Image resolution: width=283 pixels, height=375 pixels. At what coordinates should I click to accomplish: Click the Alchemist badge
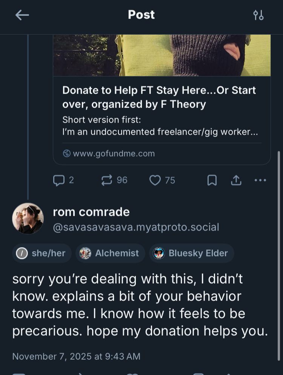tap(110, 253)
